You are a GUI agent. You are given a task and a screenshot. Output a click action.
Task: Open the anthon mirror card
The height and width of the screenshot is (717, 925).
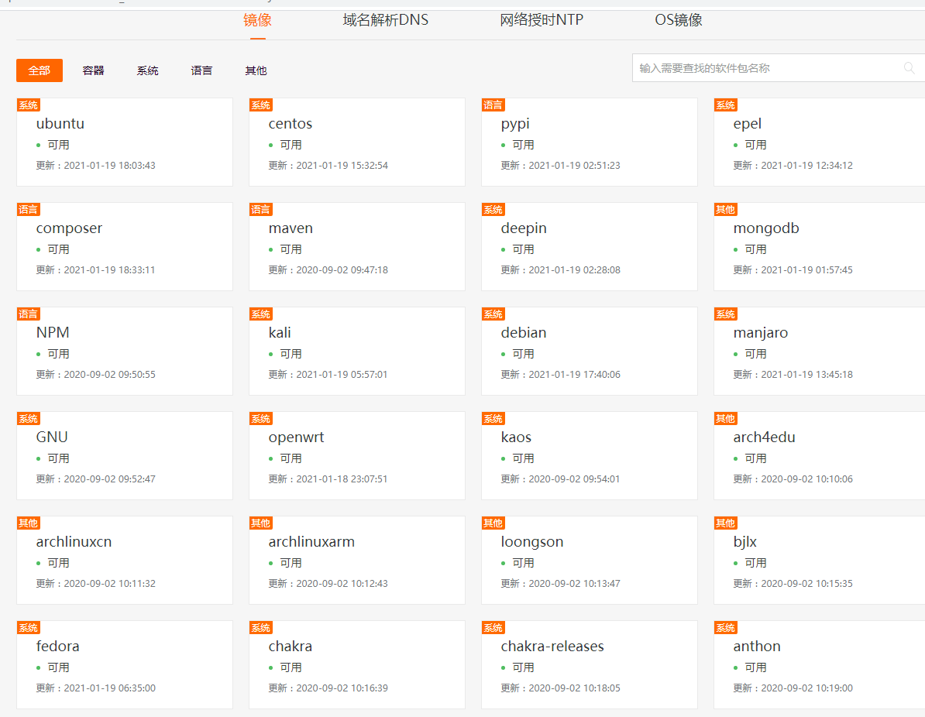(x=820, y=664)
